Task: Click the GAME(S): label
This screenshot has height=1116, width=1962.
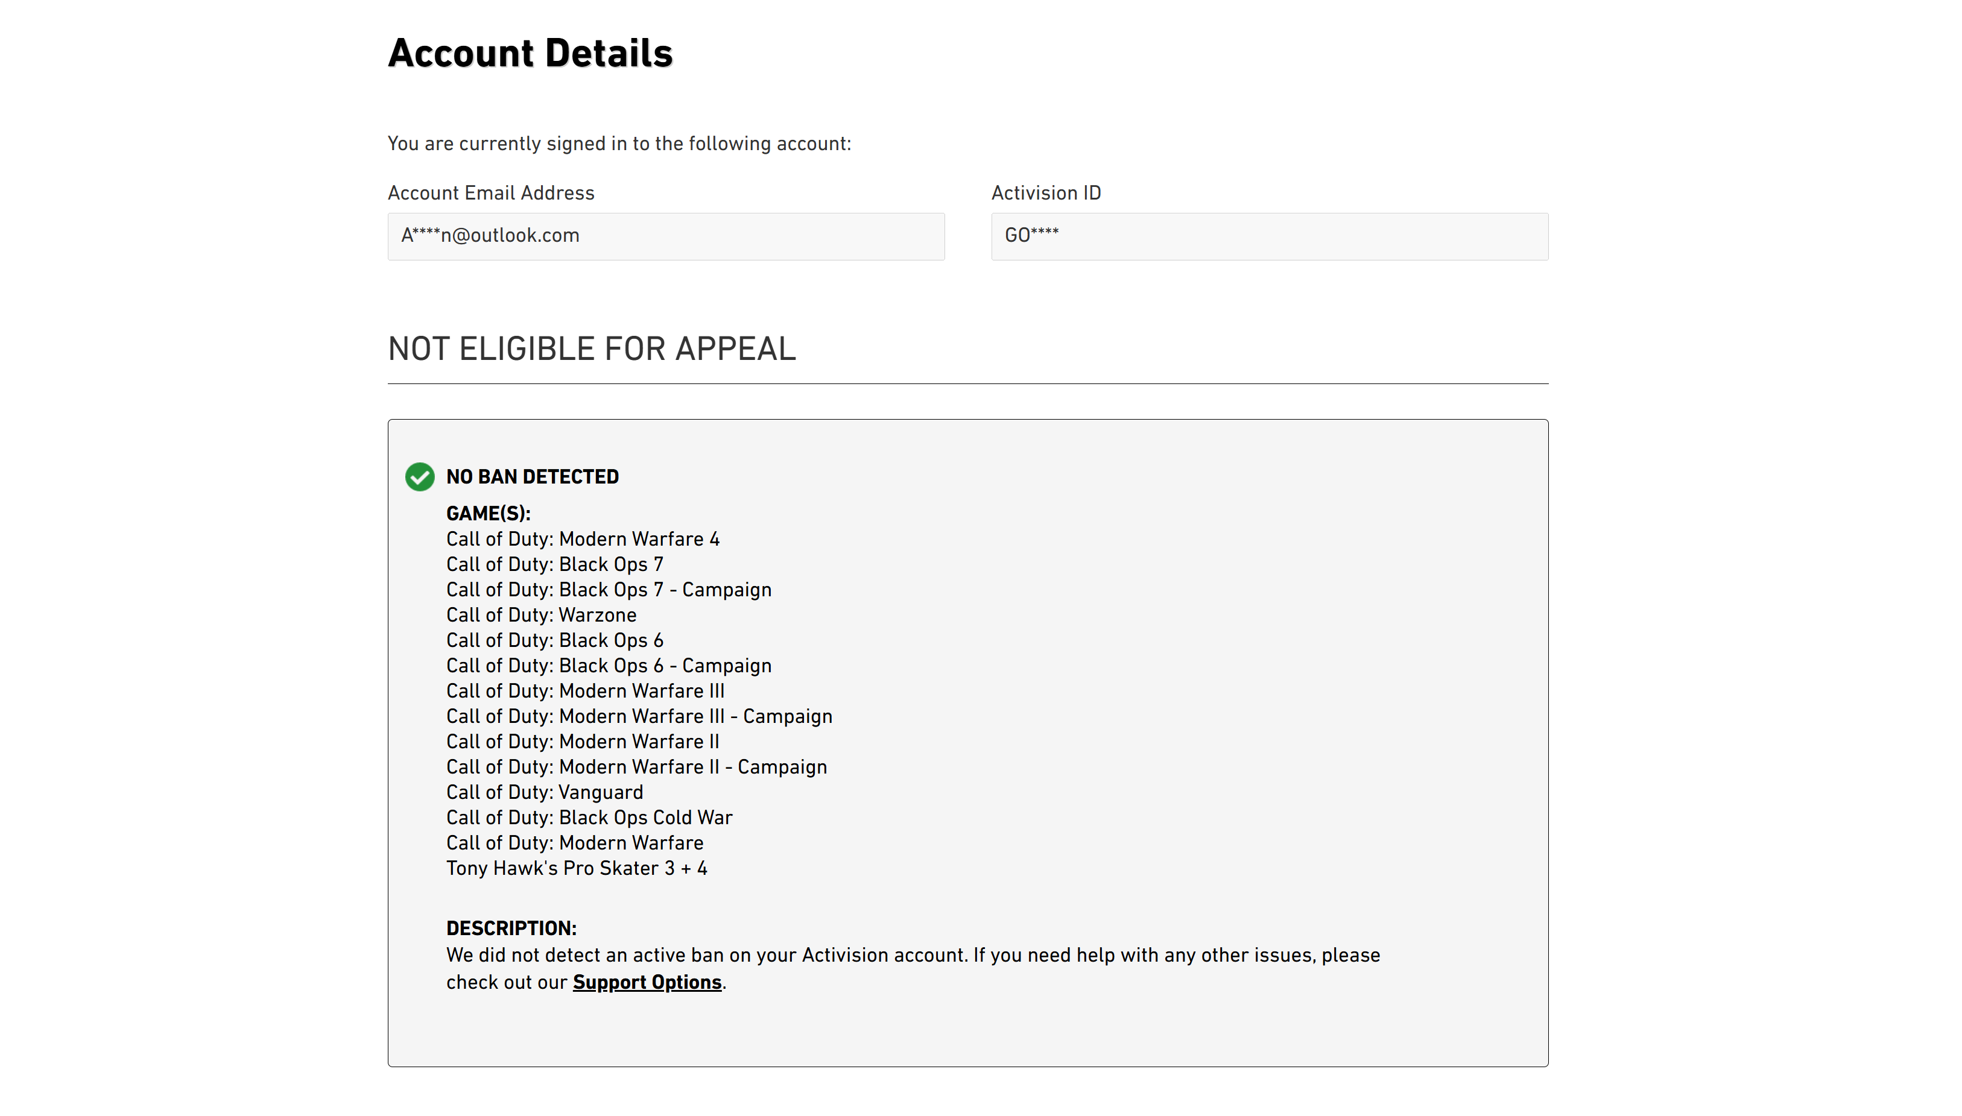Action: [x=489, y=514]
